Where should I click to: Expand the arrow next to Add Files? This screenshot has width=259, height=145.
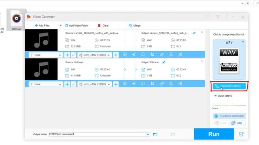pos(61,25)
